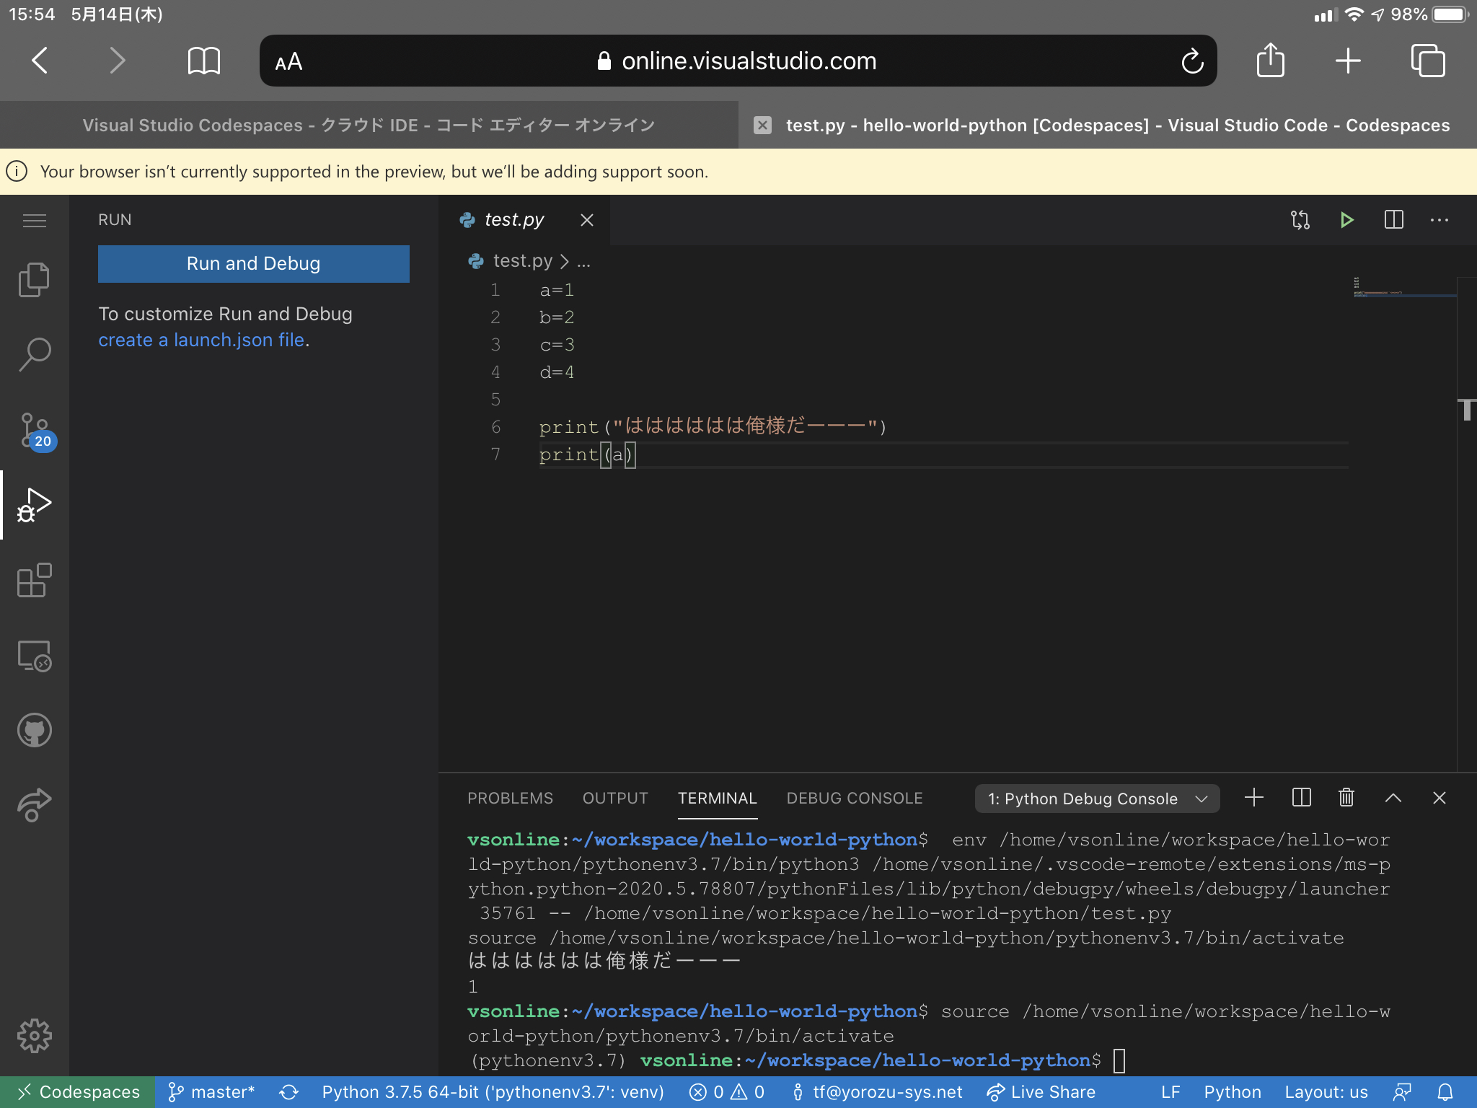This screenshot has height=1108, width=1477.
Task: Go forward with Safari forward arrow
Action: click(x=117, y=61)
